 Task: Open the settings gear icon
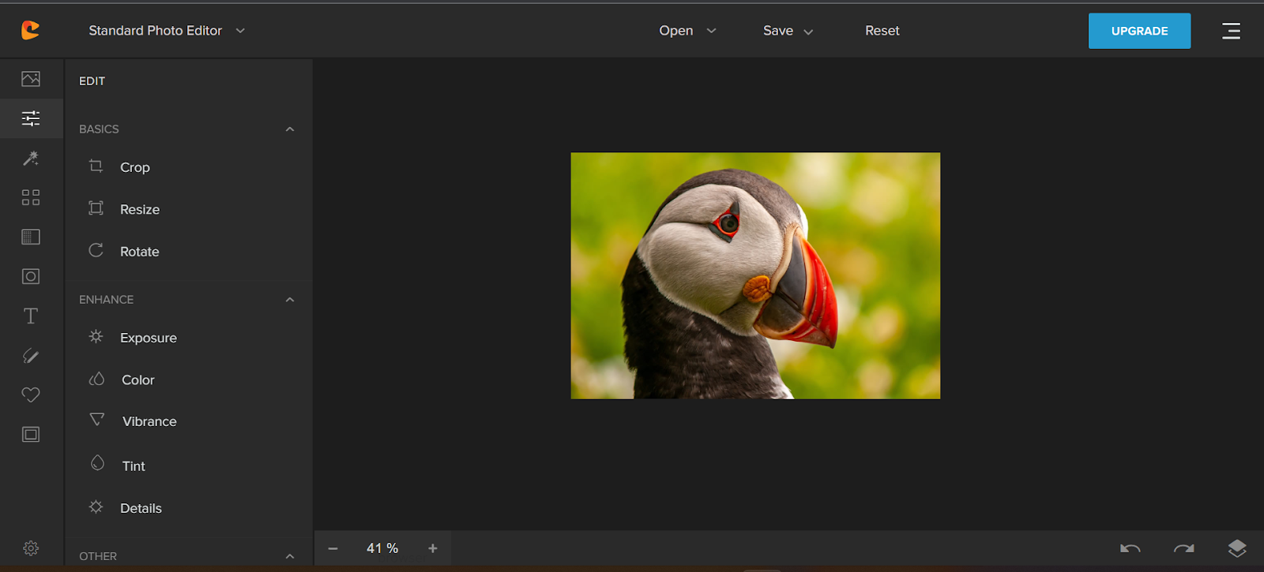tap(31, 548)
